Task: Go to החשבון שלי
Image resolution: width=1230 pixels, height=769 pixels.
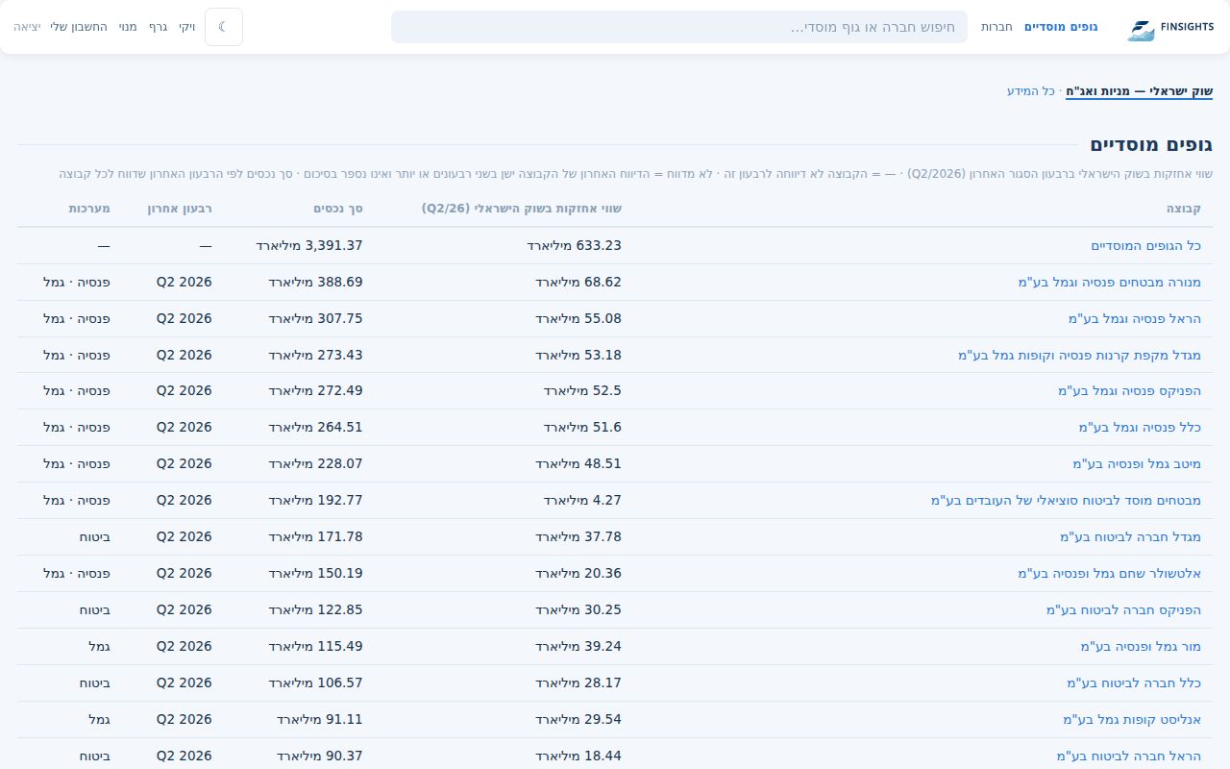Action: tap(79, 27)
